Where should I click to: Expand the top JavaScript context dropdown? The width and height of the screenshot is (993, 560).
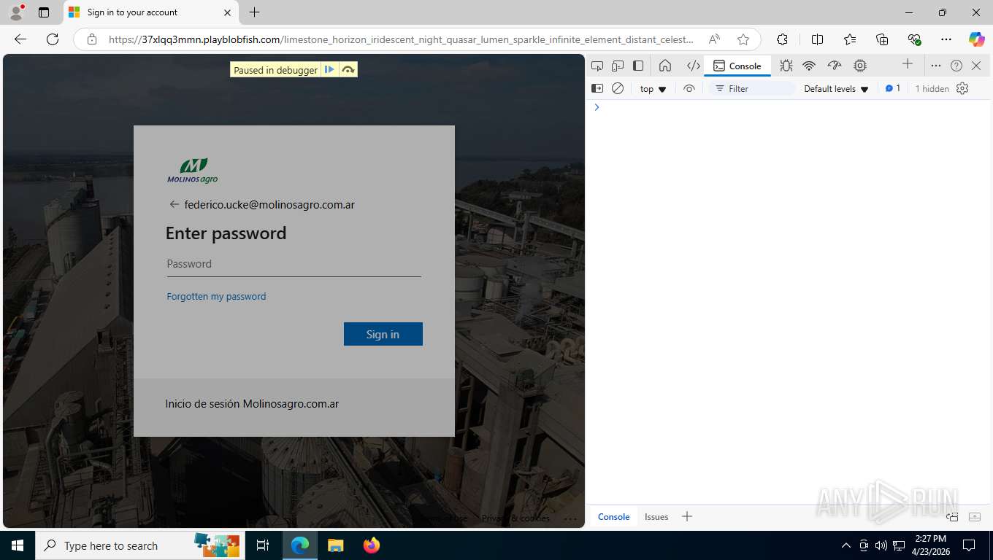653,89
